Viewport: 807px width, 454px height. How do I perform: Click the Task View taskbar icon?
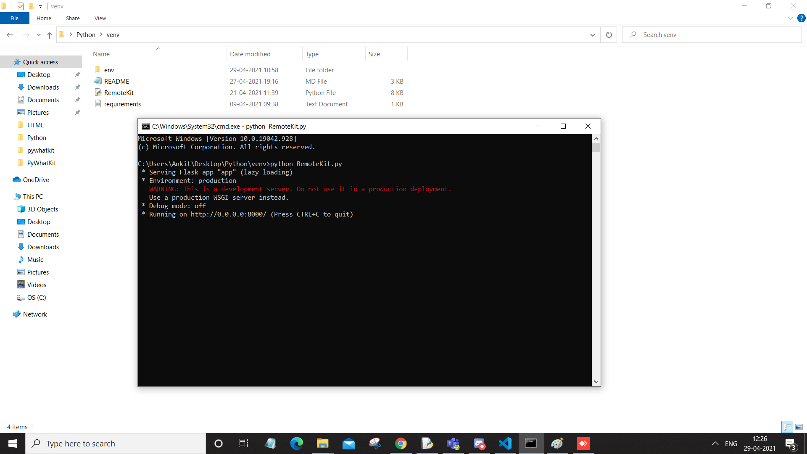[244, 443]
